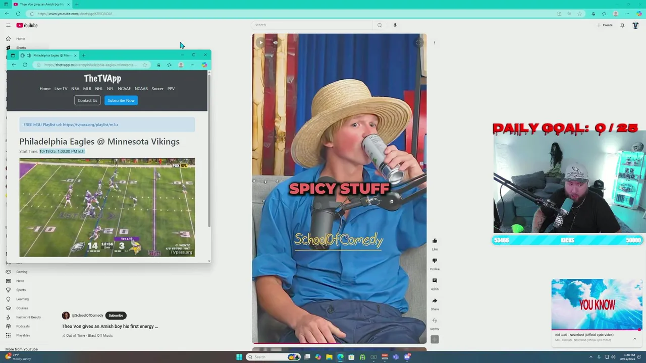The width and height of the screenshot is (646, 363).
Task: Open YouTube notifications bell
Action: coord(622,25)
